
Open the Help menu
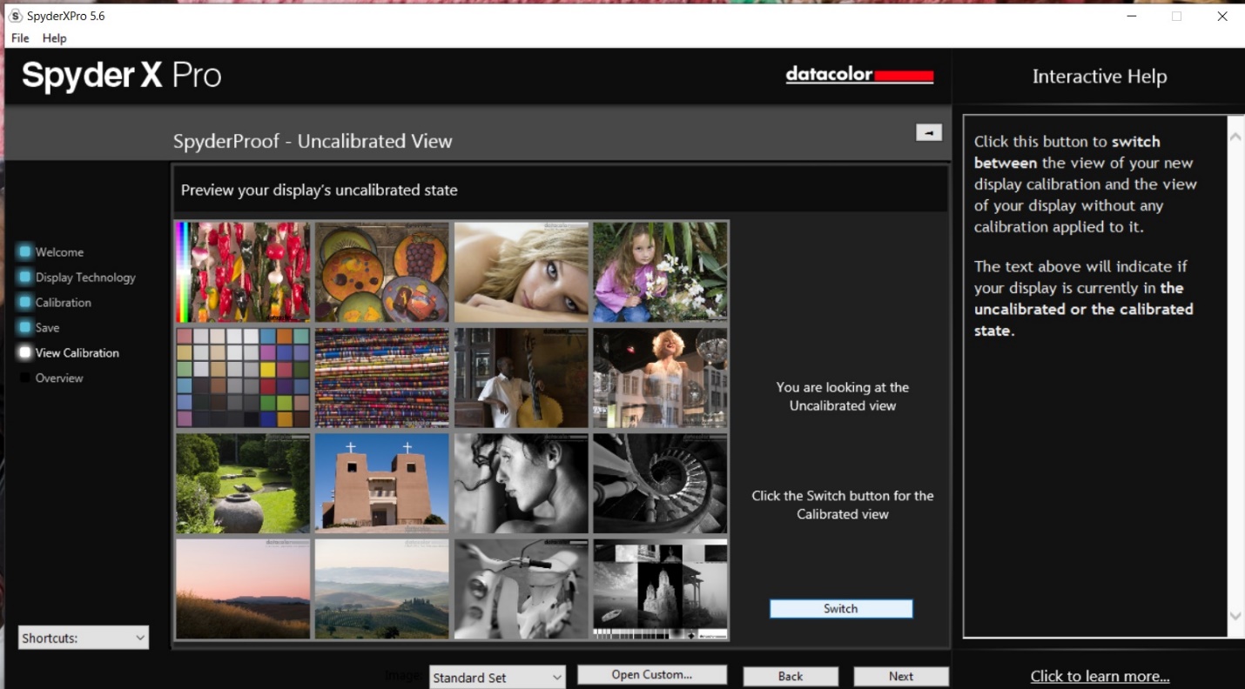(54, 38)
